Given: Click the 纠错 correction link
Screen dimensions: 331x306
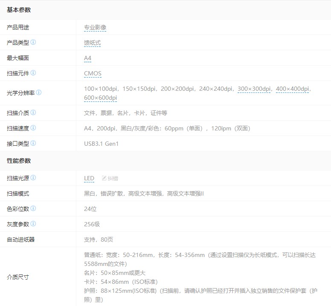Looking at the screenshot, I should coord(113,179).
